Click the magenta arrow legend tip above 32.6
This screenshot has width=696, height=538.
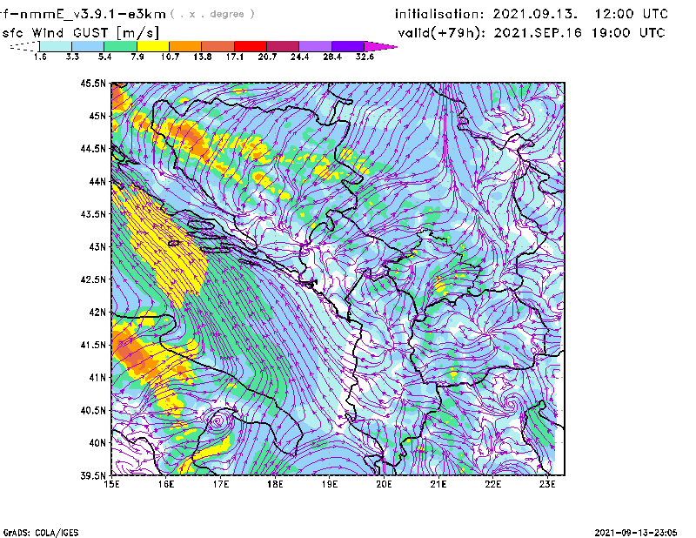click(380, 46)
